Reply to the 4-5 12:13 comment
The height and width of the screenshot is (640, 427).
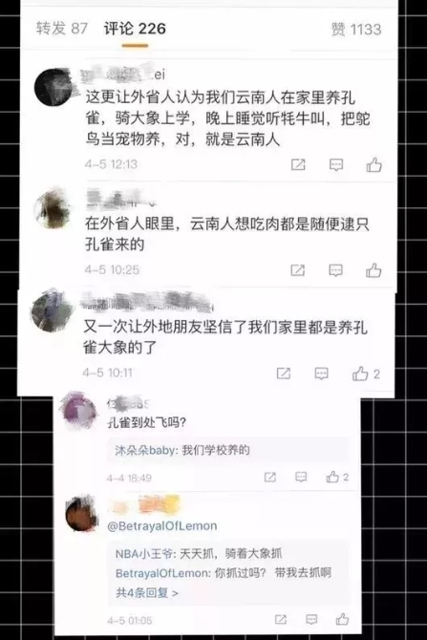[336, 165]
